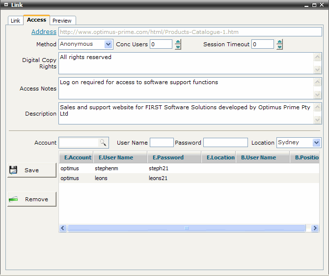Image resolution: width=329 pixels, height=276 pixels.
Task: Click the magnifier icon in Account field
Action: click(103, 143)
